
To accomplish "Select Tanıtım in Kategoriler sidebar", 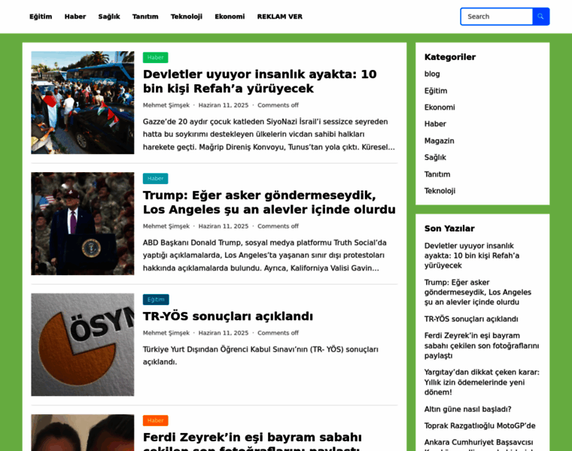I will 437,174.
